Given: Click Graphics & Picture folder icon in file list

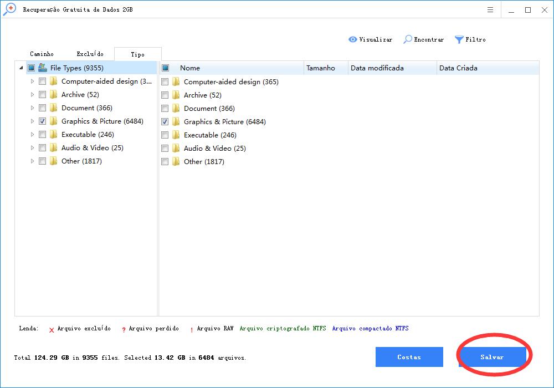Looking at the screenshot, I should coord(176,121).
